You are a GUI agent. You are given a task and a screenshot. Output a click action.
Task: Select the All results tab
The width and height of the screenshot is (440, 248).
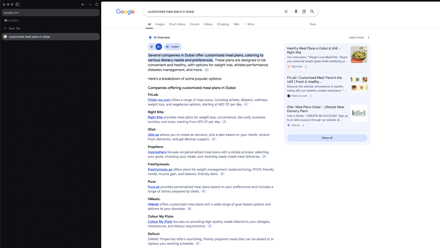coord(149,24)
